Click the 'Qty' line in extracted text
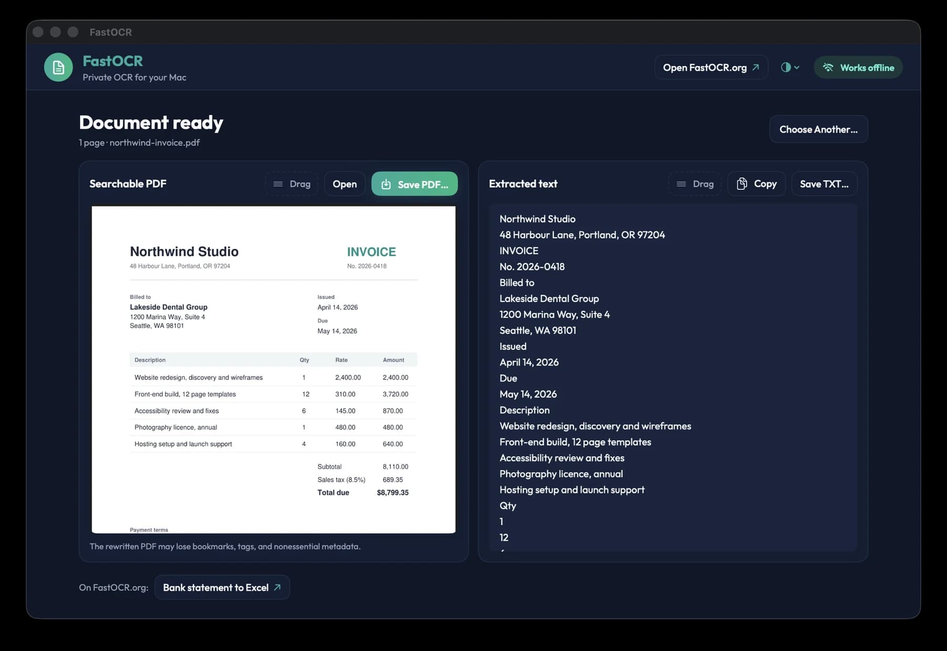This screenshot has width=947, height=651. click(x=508, y=506)
